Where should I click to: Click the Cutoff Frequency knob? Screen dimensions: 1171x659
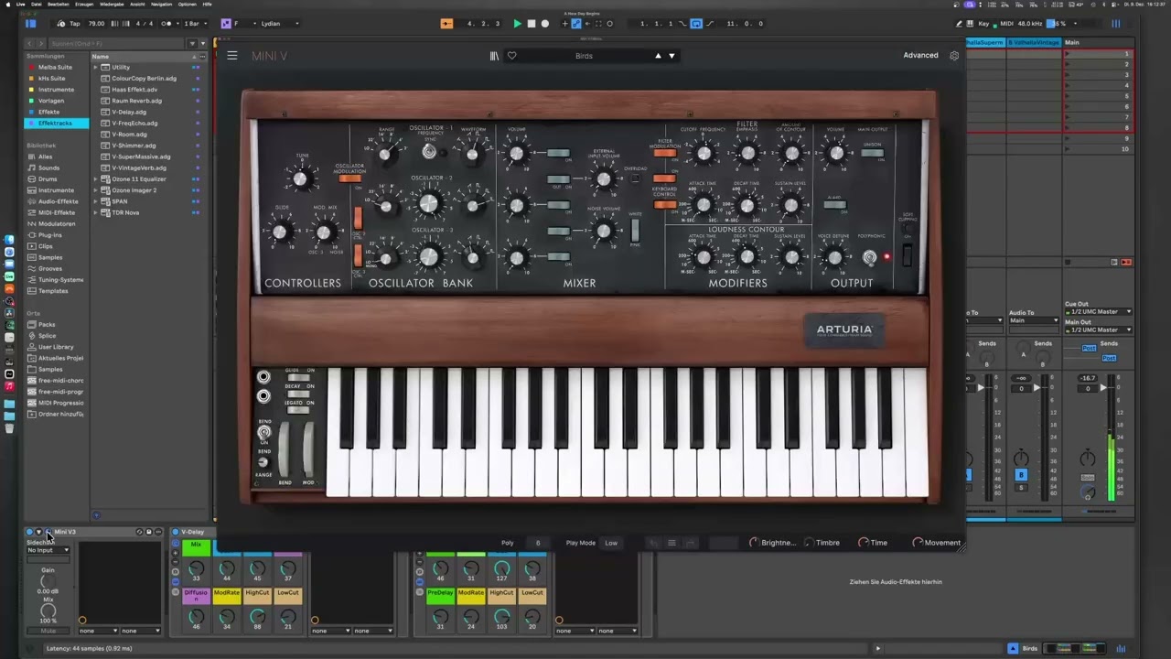704,155
